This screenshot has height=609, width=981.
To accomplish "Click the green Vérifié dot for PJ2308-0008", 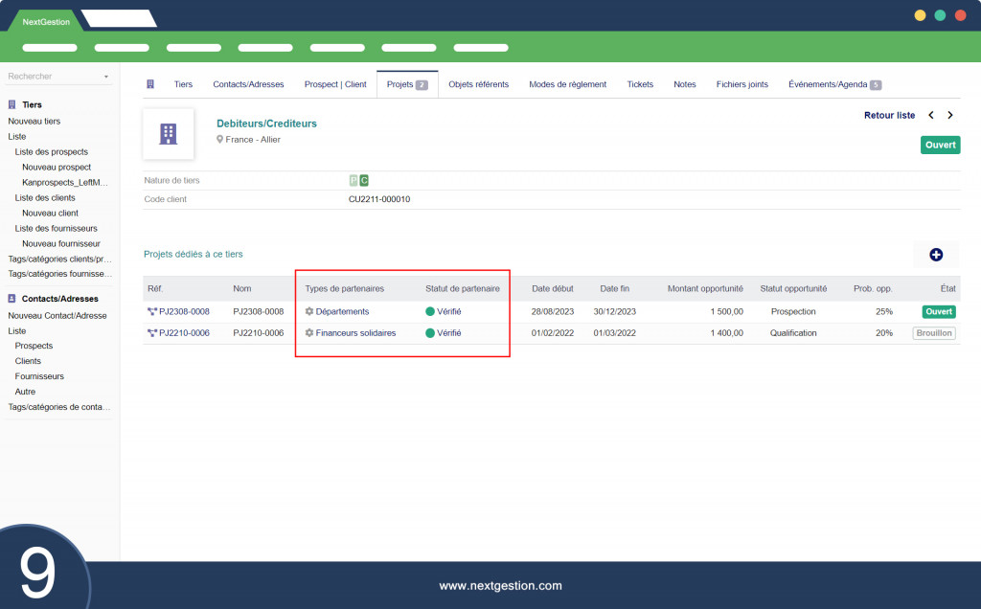I will (x=430, y=311).
